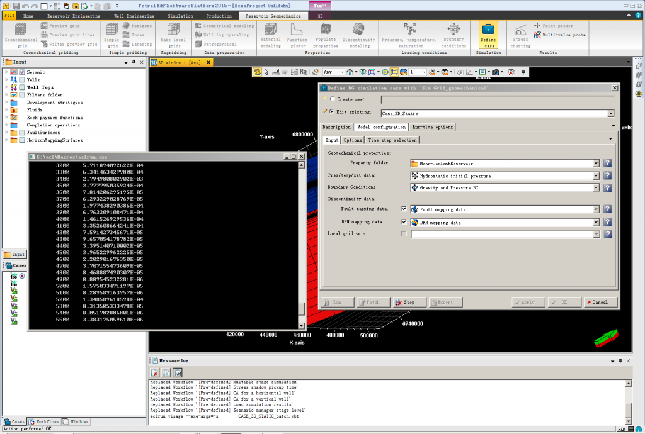Click the view all target icon in 3D toolbar
The image size is (645, 434).
coord(385,72)
